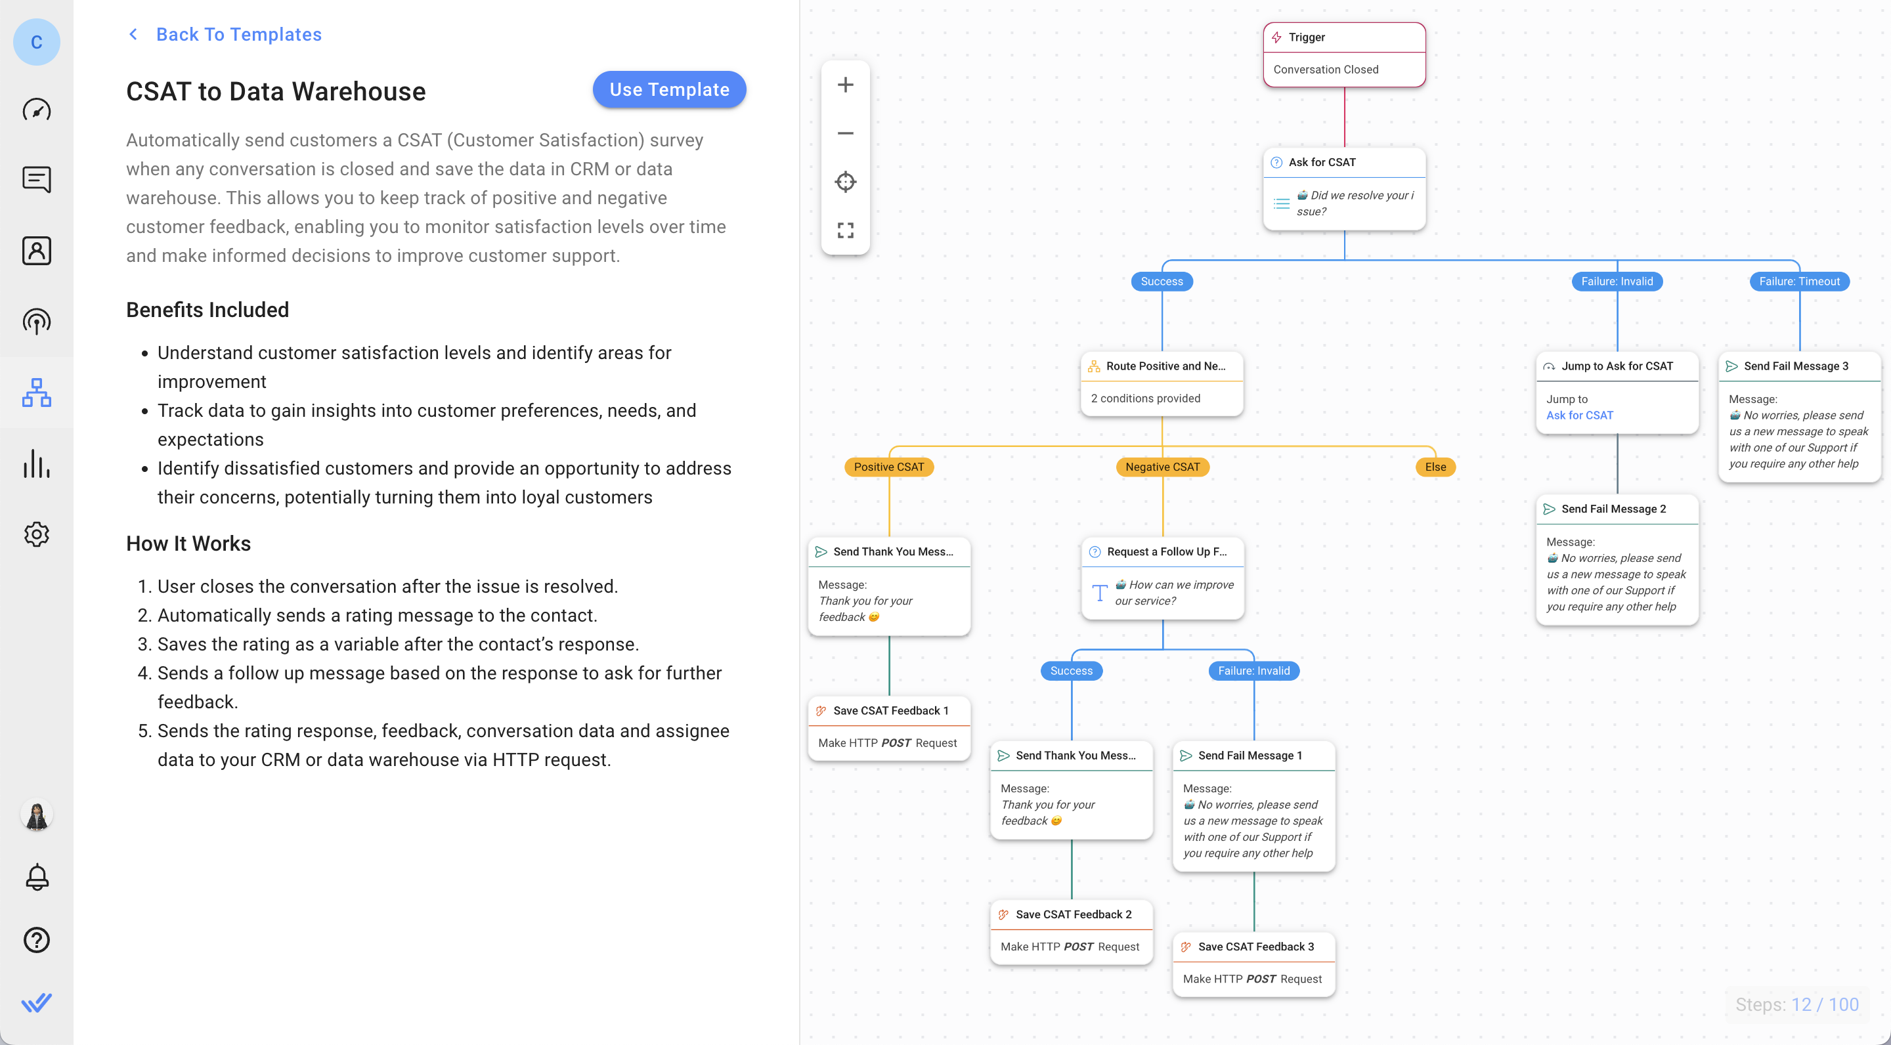Select the zoom in icon

tap(846, 85)
